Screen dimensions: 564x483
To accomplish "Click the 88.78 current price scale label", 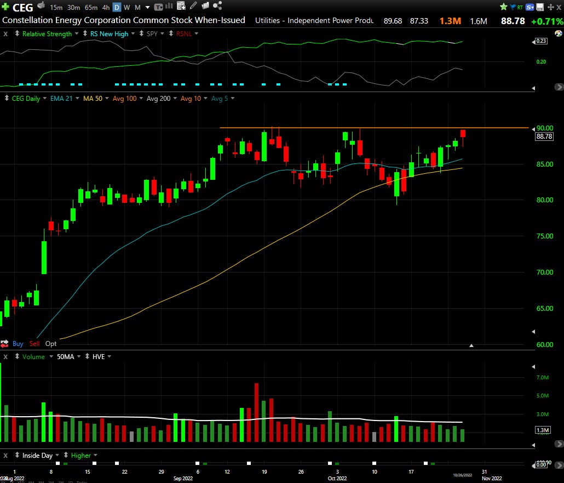I will pos(544,136).
